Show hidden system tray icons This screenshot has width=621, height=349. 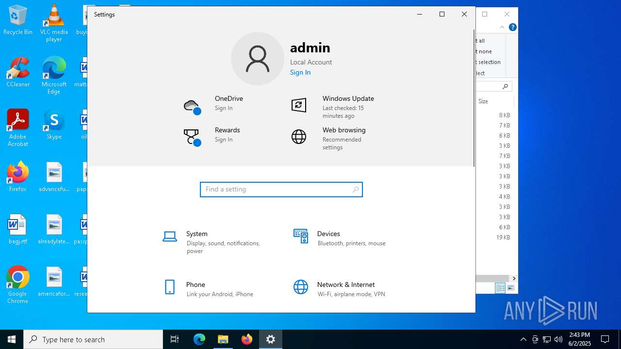pos(523,339)
